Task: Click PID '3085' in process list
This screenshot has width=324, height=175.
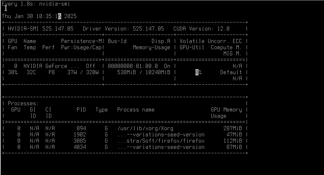Action: coord(80,141)
